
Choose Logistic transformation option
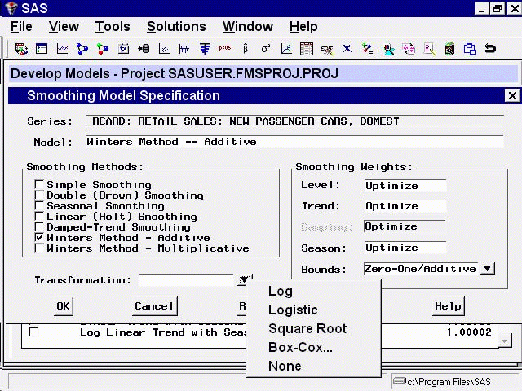tap(293, 310)
